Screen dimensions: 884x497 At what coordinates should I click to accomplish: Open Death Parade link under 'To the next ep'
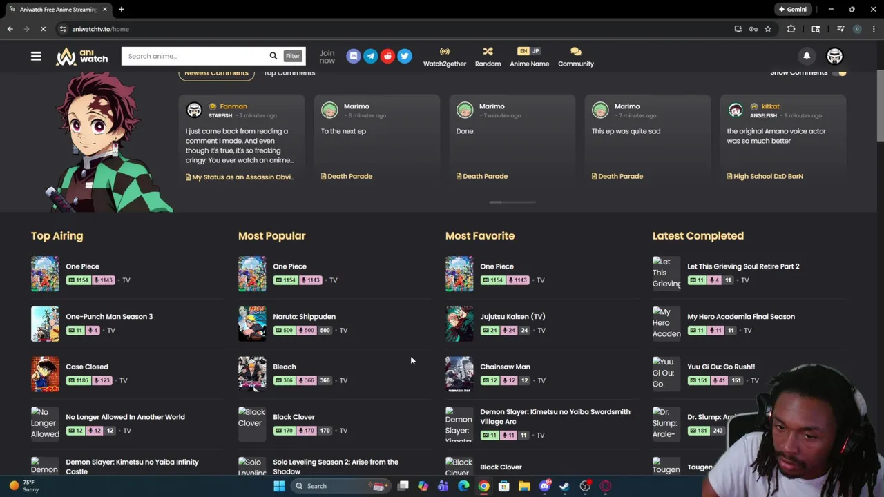[x=347, y=176]
